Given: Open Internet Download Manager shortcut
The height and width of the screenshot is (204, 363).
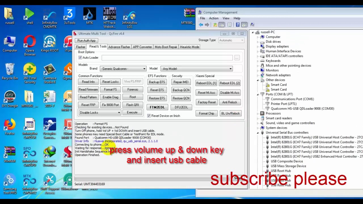Looking at the screenshot, I should (x=50, y=156).
